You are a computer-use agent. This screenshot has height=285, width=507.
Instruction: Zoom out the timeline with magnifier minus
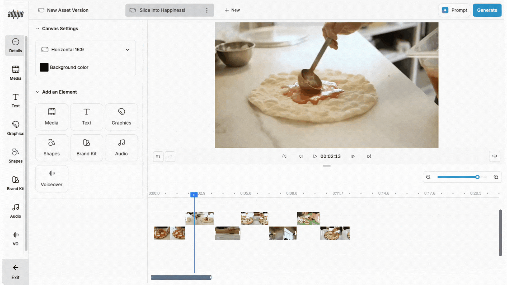(x=428, y=177)
